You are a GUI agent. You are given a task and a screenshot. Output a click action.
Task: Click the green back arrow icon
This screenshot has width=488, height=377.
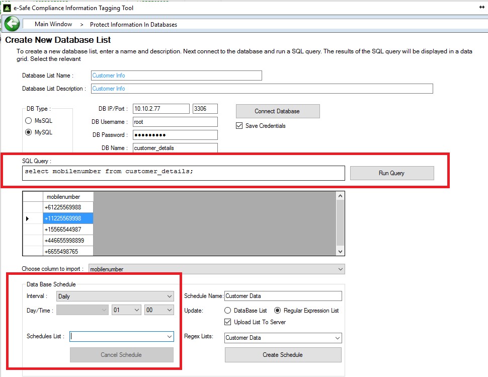coord(12,24)
